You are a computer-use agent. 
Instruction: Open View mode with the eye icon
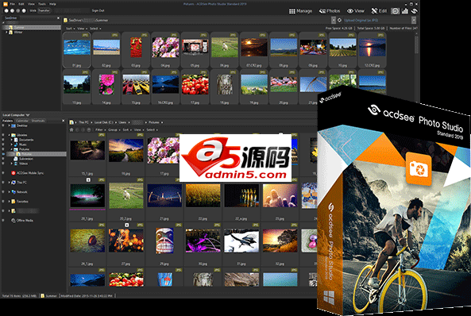pyautogui.click(x=356, y=11)
